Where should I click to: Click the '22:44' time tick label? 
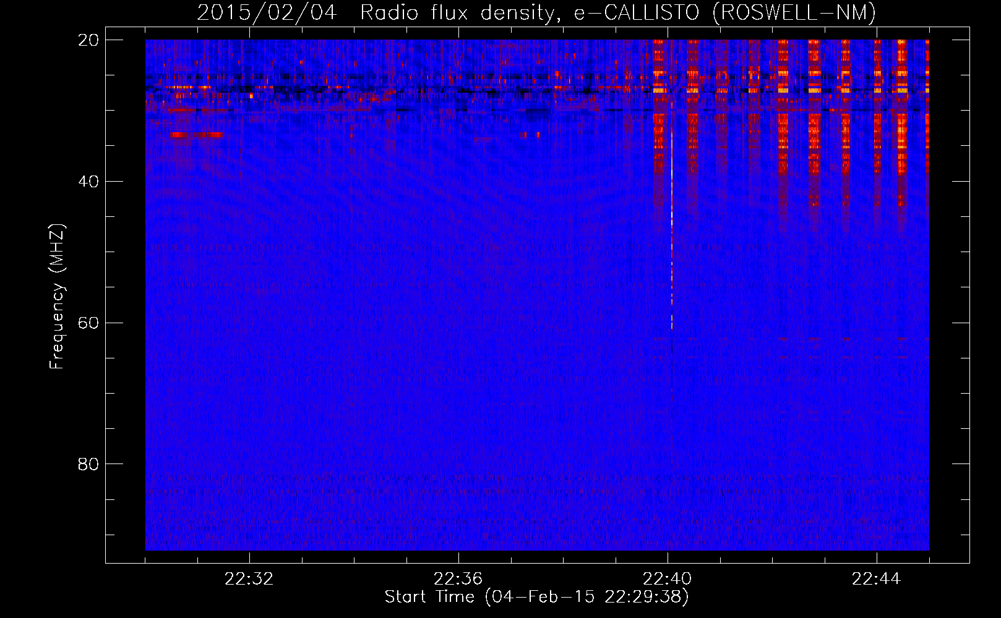click(876, 579)
